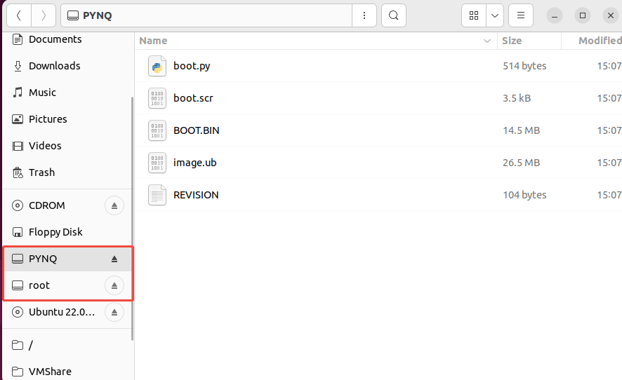Open the PYNQ path options menu
Screen dimensions: 622x380
(364, 15)
